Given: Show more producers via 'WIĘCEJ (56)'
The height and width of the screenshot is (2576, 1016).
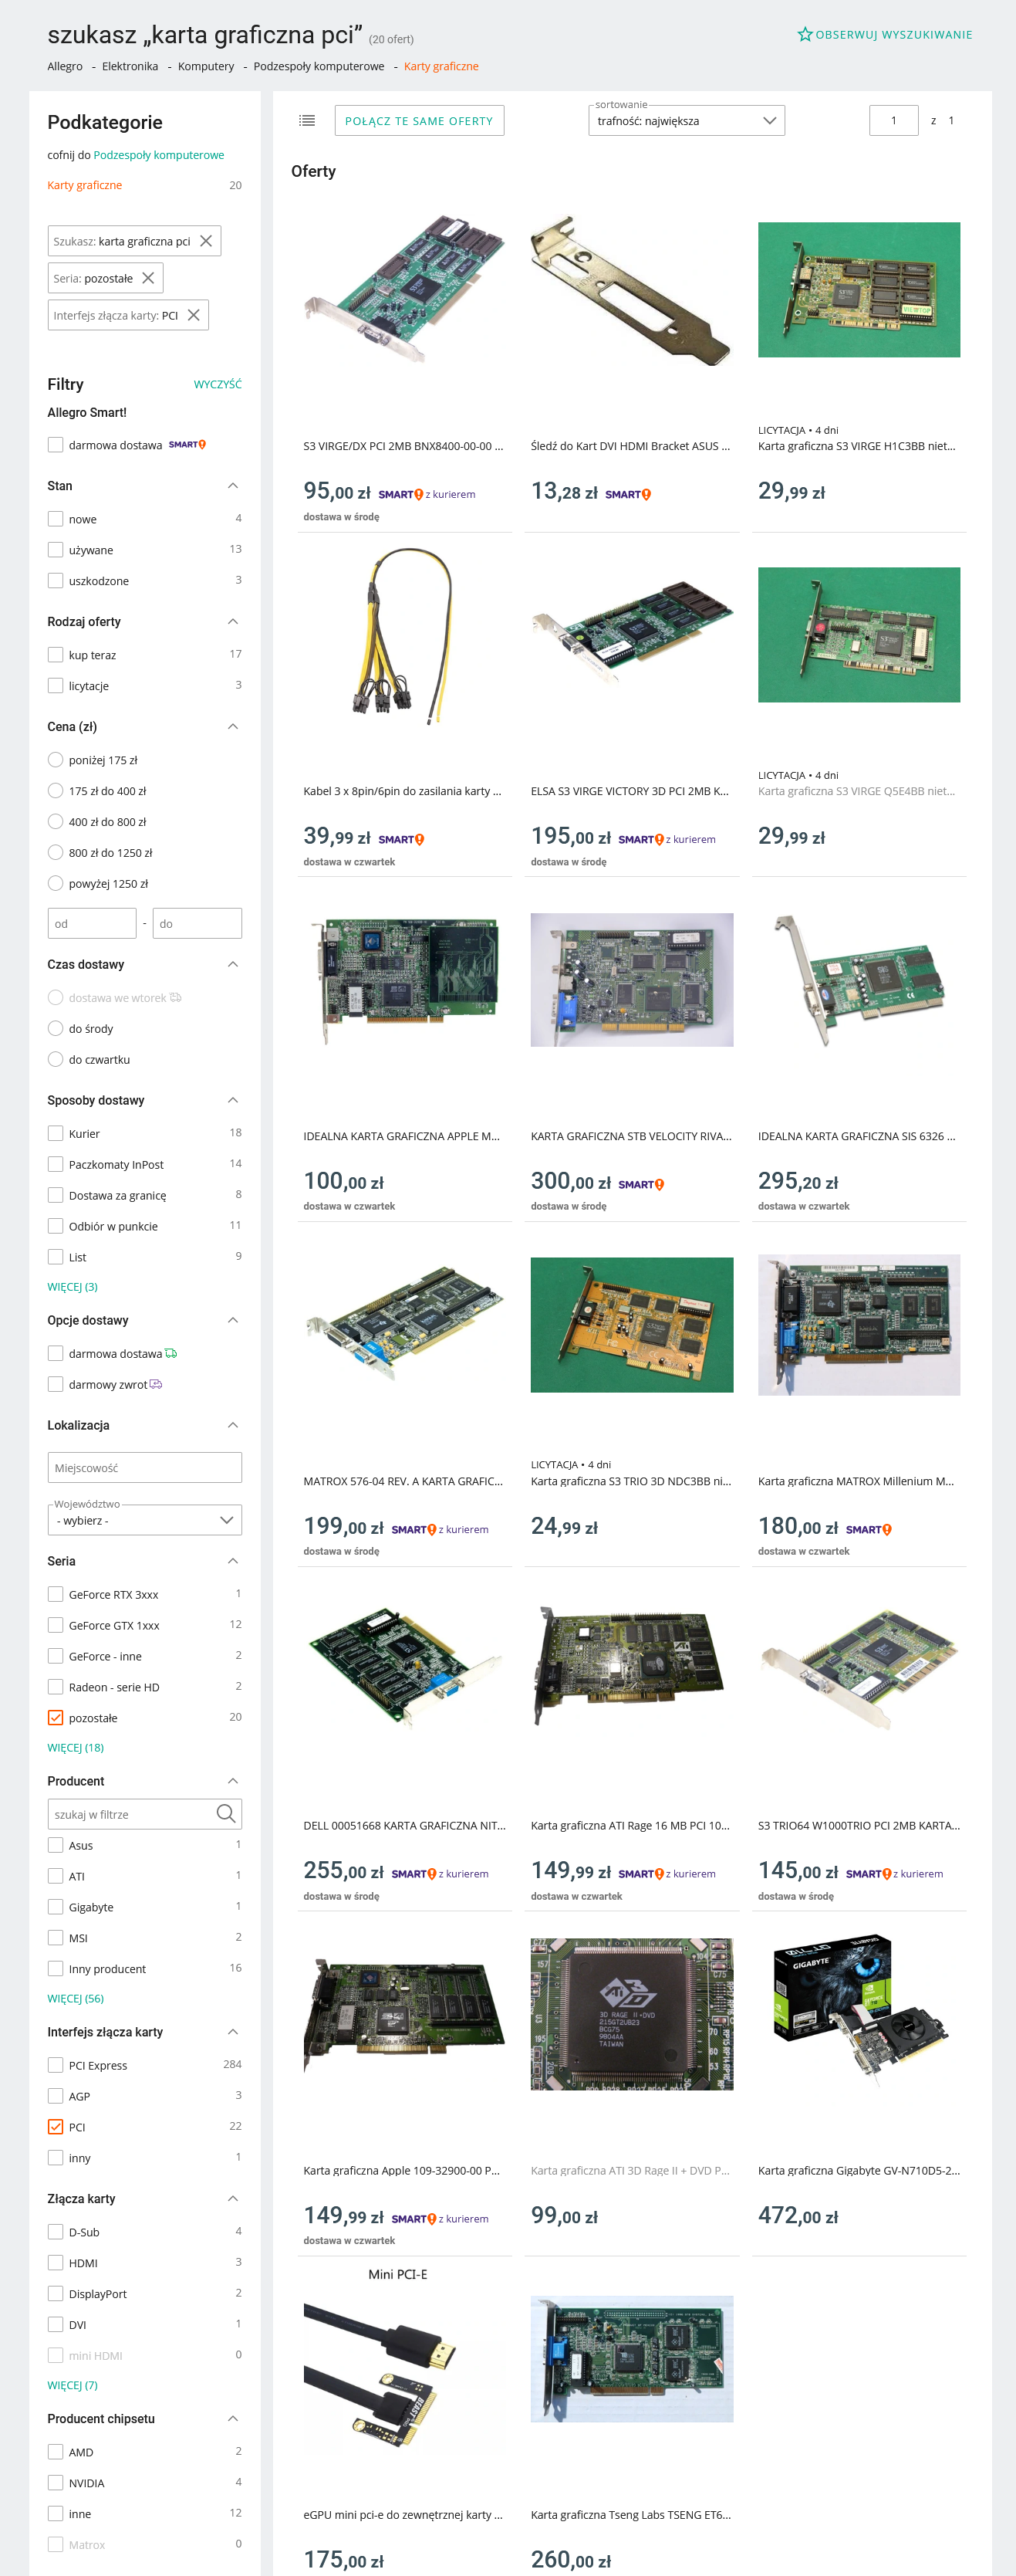Looking at the screenshot, I should coord(76,1999).
